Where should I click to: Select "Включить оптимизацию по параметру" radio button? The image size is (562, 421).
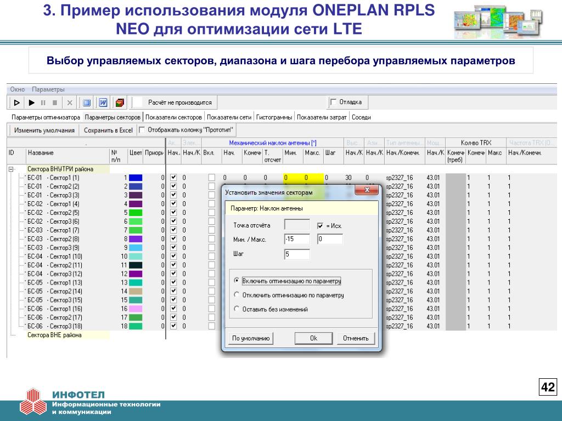[236, 281]
